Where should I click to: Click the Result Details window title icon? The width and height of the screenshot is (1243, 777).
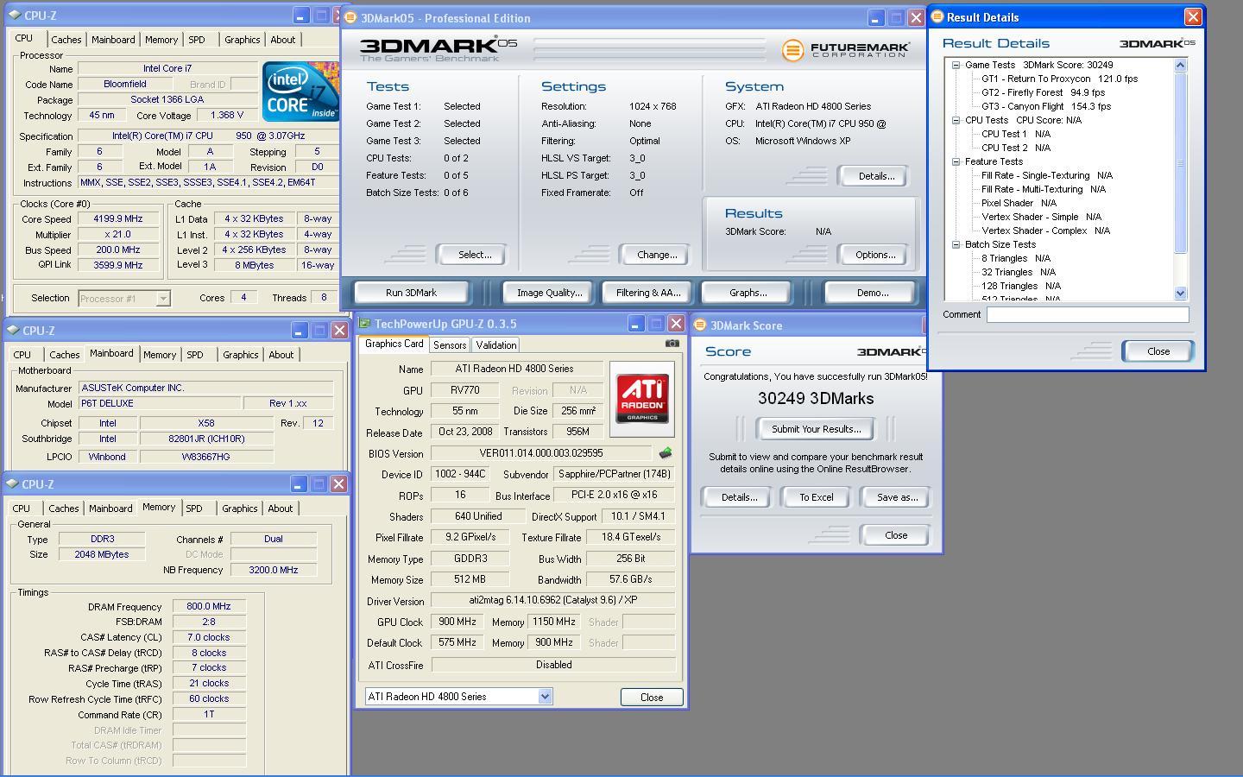(937, 16)
